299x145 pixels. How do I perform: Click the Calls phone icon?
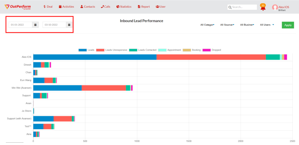coord(102,6)
